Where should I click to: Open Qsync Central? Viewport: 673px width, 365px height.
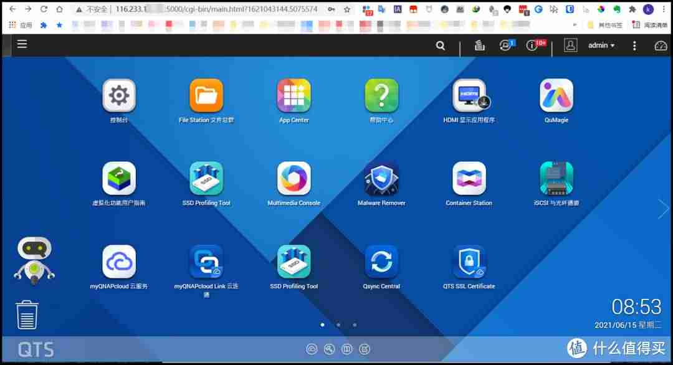click(x=381, y=262)
